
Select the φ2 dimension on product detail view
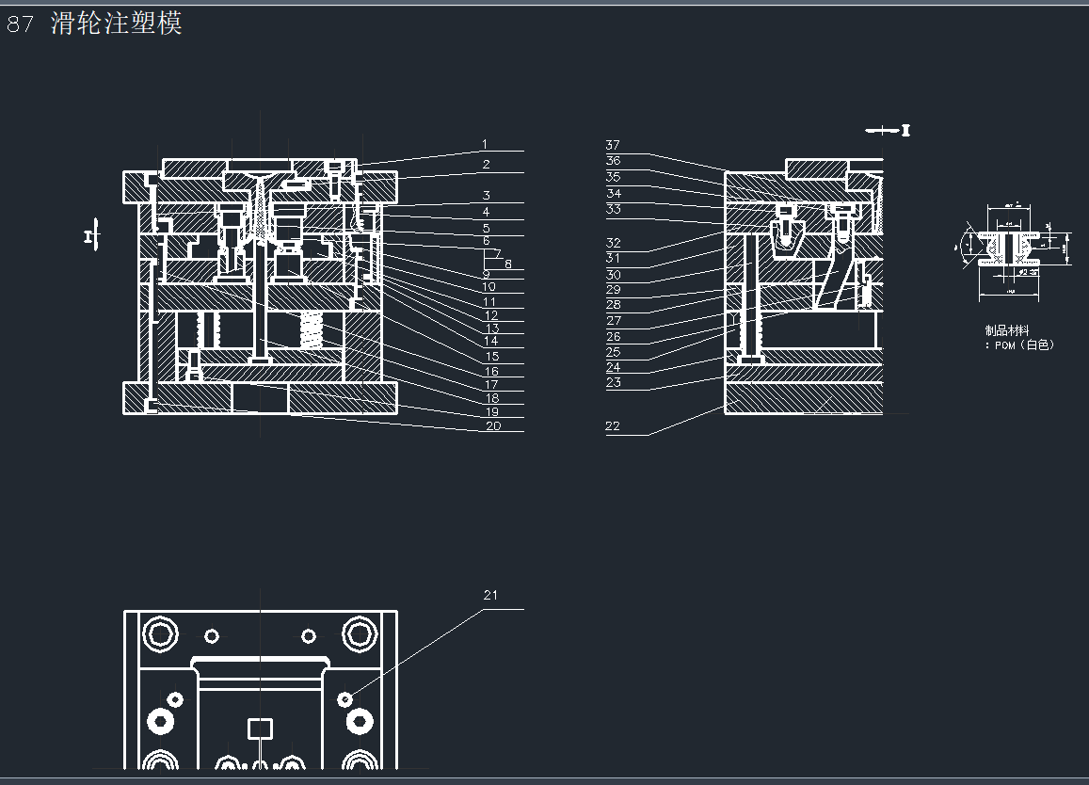1023,271
